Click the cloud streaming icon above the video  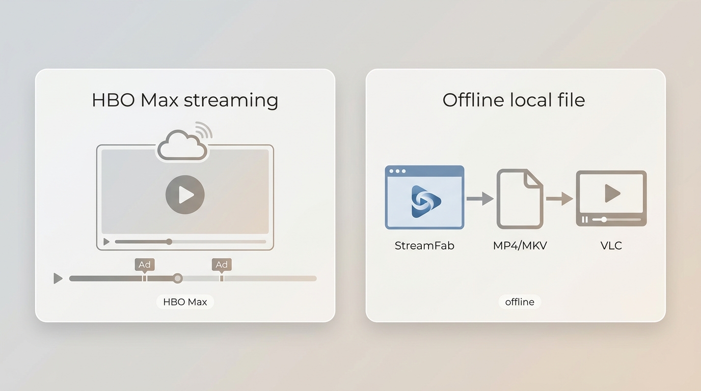pyautogui.click(x=182, y=145)
